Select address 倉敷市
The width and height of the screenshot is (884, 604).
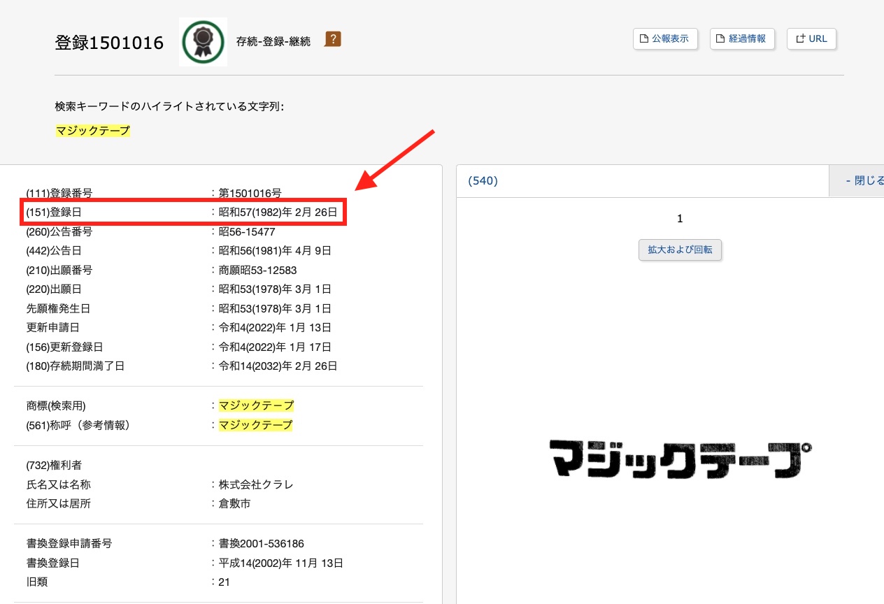point(234,503)
